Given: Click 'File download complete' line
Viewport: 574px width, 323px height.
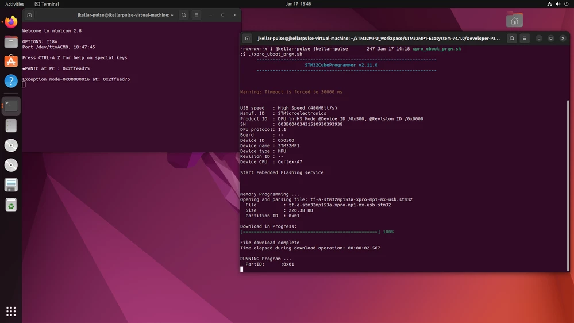Looking at the screenshot, I should pyautogui.click(x=270, y=243).
